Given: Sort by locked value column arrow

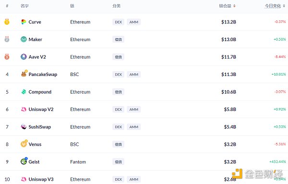Looking at the screenshot, I should [234, 6].
